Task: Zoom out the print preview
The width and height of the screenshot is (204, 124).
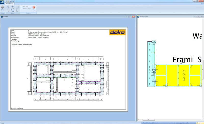Action: coord(12,8)
